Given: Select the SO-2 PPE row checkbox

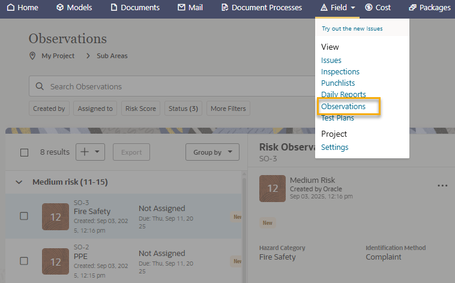Looking at the screenshot, I should click(24, 261).
